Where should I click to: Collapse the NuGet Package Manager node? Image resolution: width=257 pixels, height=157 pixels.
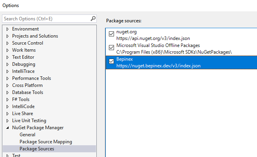click(x=7, y=128)
